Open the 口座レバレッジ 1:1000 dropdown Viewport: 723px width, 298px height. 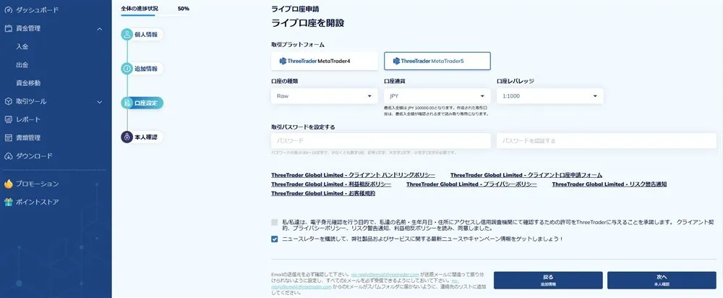(550, 96)
